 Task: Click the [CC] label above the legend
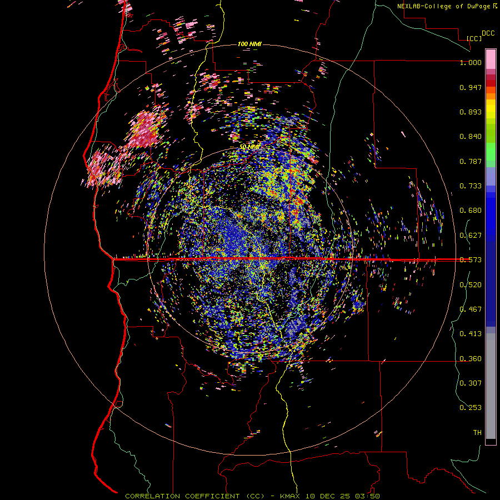(x=474, y=38)
